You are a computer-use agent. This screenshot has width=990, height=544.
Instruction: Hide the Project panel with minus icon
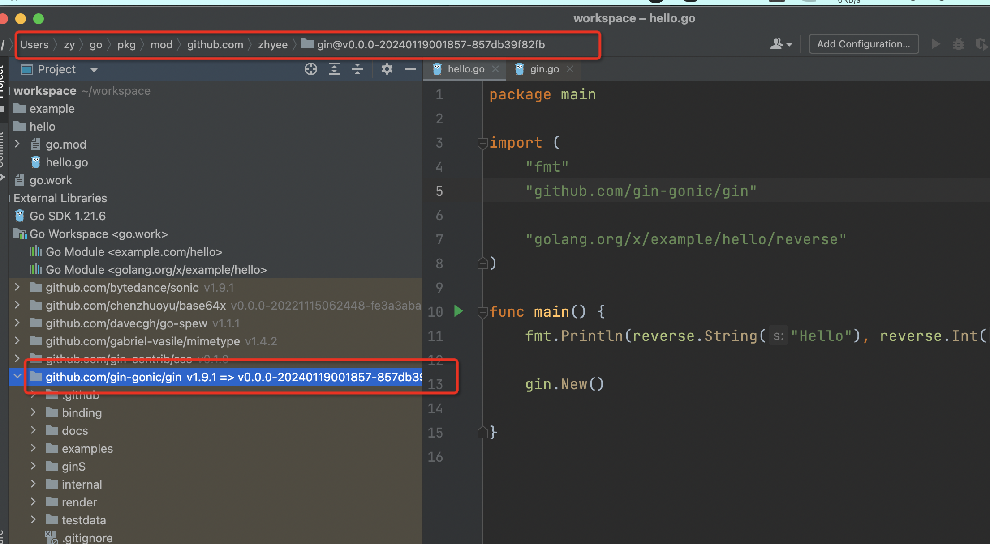410,69
